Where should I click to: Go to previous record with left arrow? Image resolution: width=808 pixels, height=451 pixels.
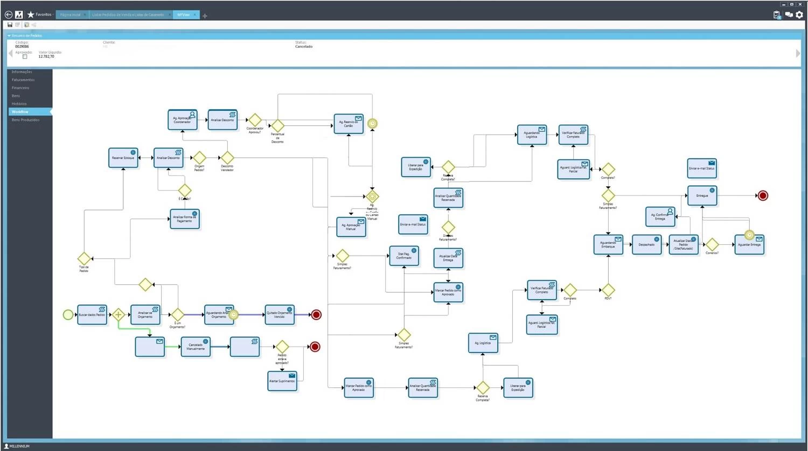tap(10, 53)
